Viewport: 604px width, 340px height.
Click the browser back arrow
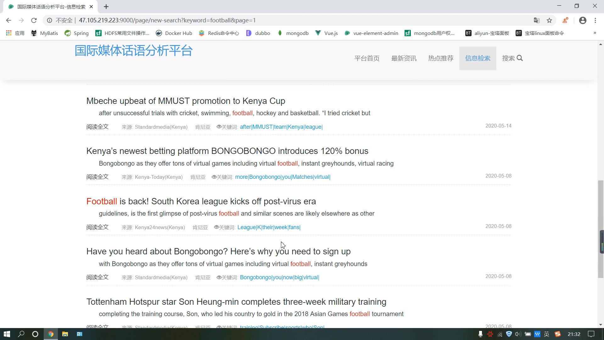8,20
